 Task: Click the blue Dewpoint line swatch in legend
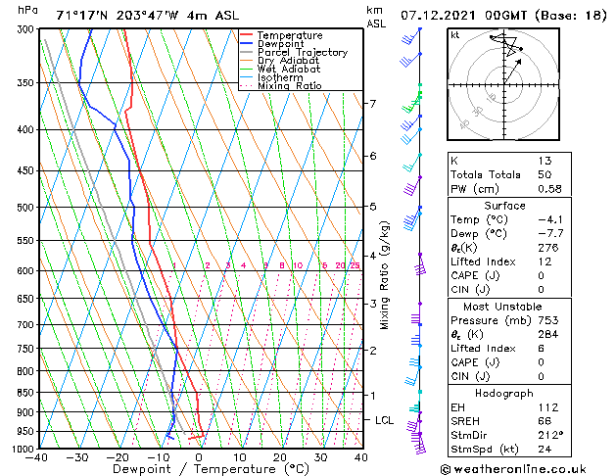click(x=247, y=43)
